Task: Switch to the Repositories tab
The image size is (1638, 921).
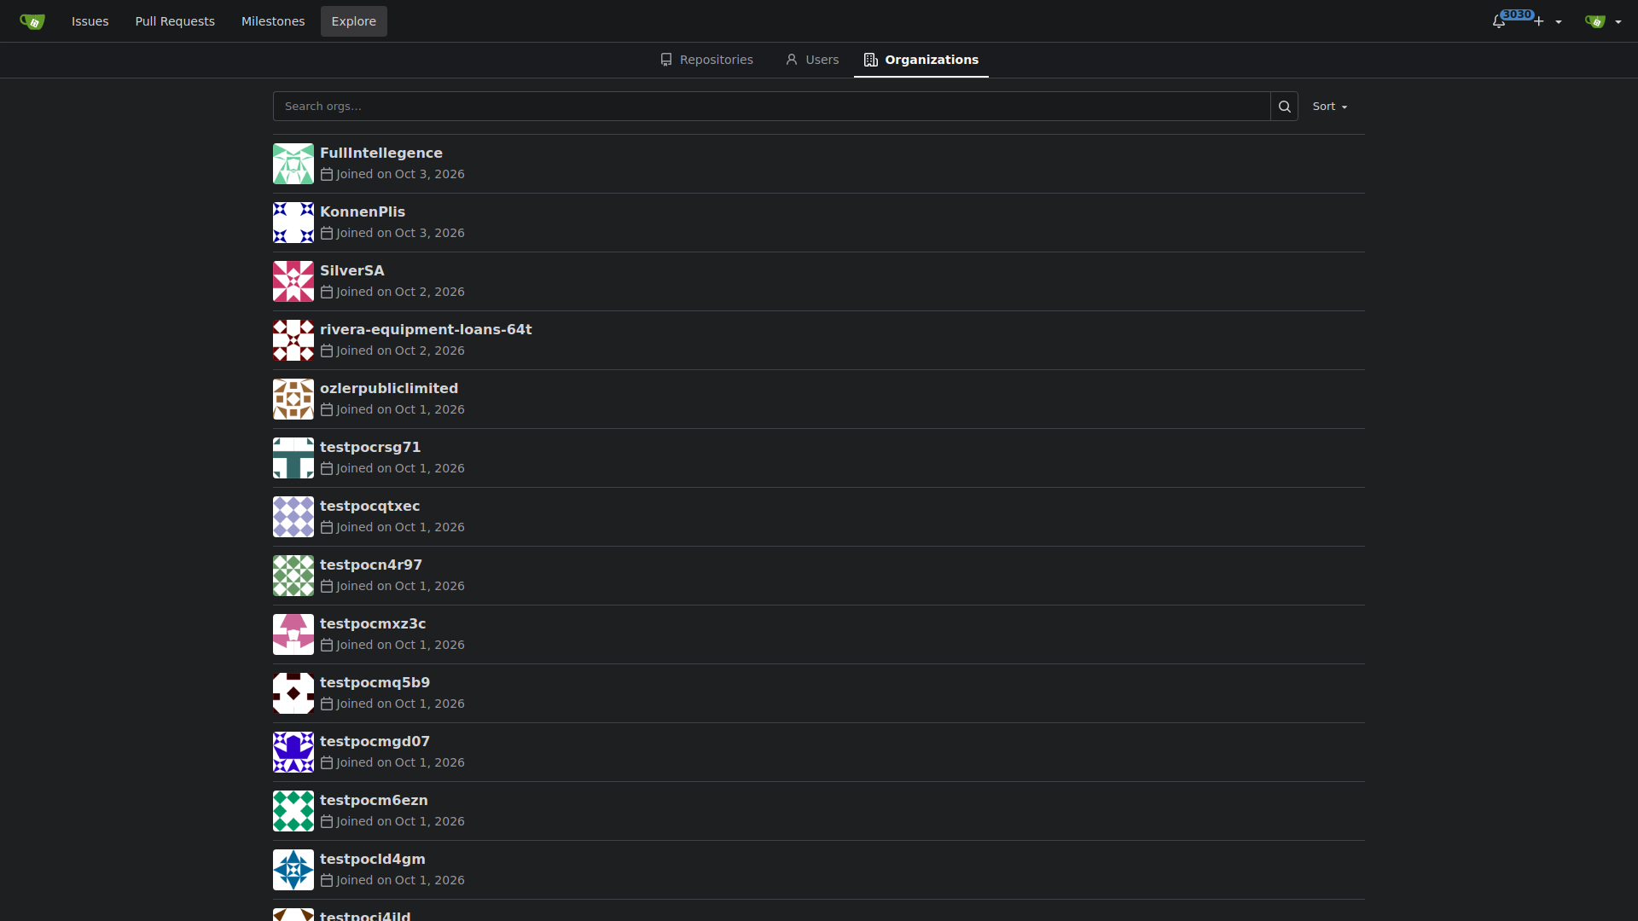Action: tap(706, 60)
